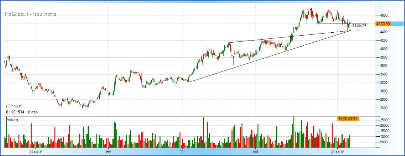Click the orange 4650.93 current price tag
This screenshot has width=405, height=156.
point(382,24)
